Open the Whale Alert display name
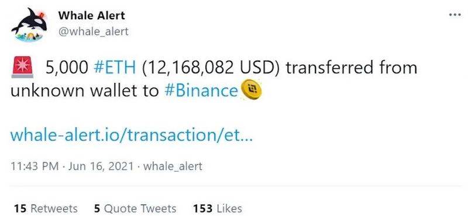468x216 pixels. point(92,15)
